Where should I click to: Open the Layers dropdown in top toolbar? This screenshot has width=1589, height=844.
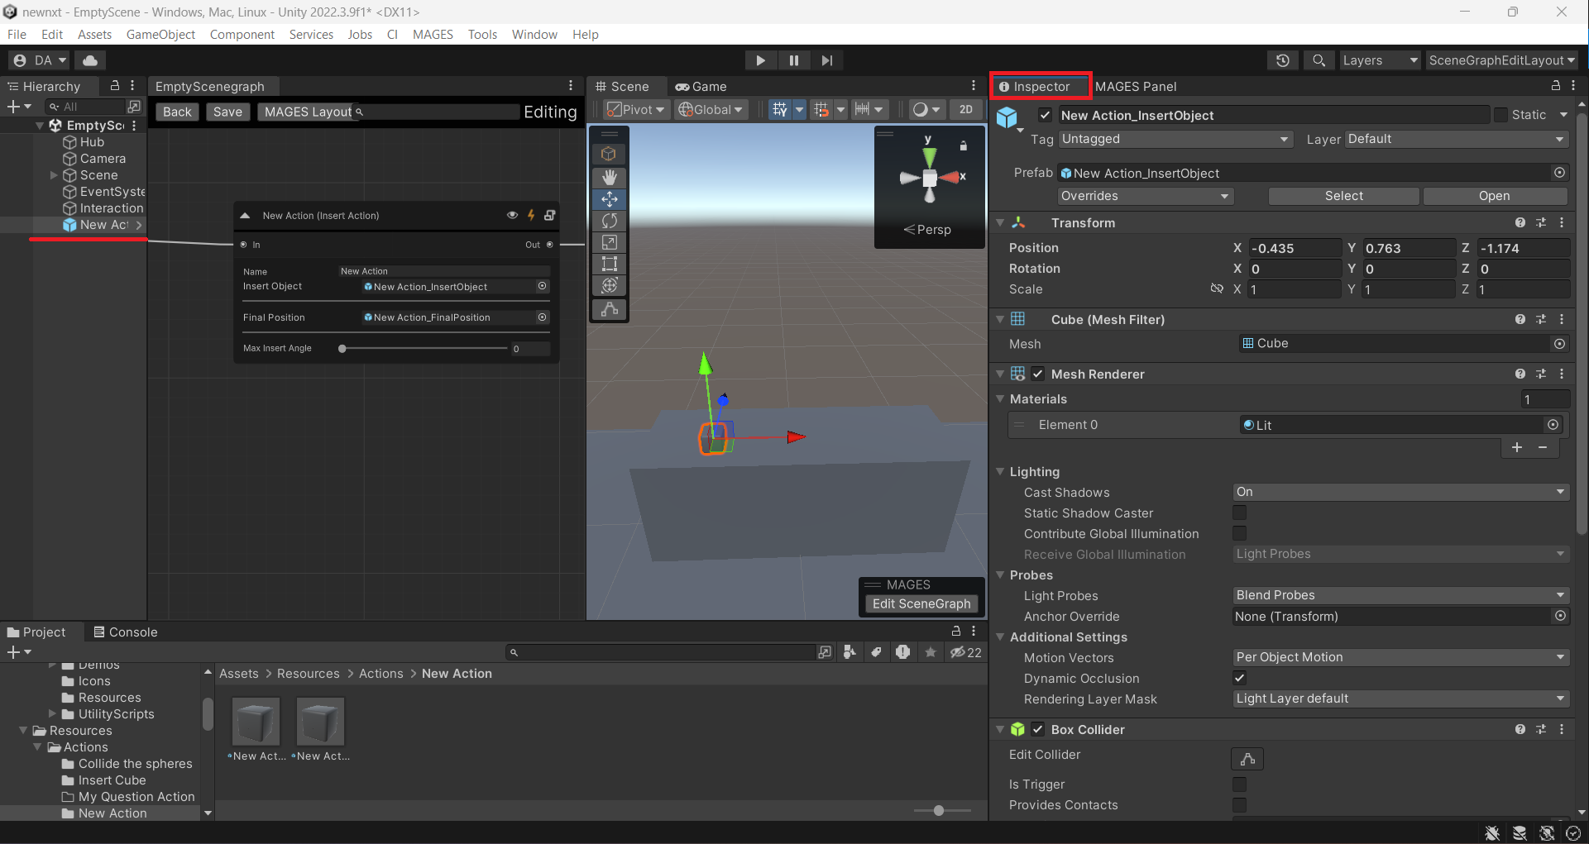pyautogui.click(x=1379, y=60)
